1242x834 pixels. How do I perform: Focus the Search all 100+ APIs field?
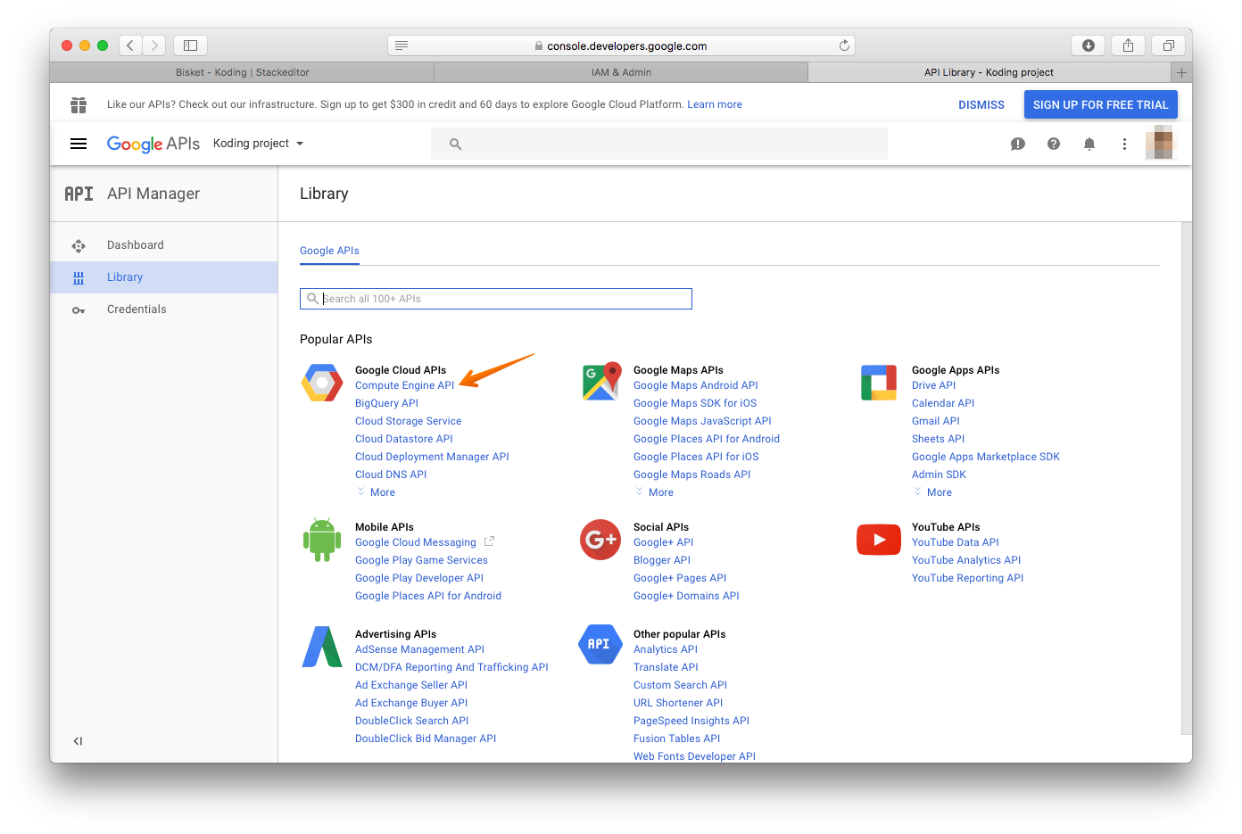pos(496,299)
